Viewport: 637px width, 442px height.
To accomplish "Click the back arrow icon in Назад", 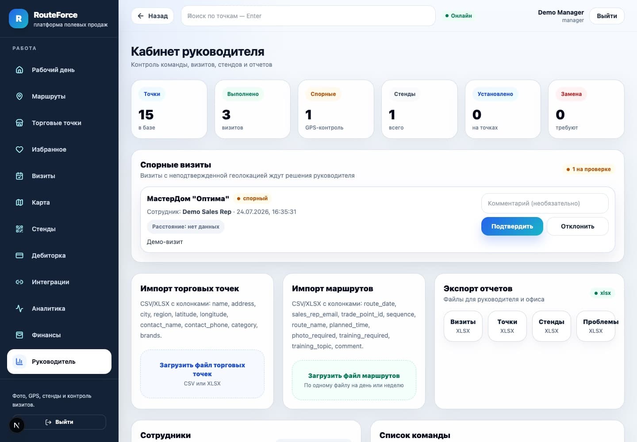I will pos(141,16).
